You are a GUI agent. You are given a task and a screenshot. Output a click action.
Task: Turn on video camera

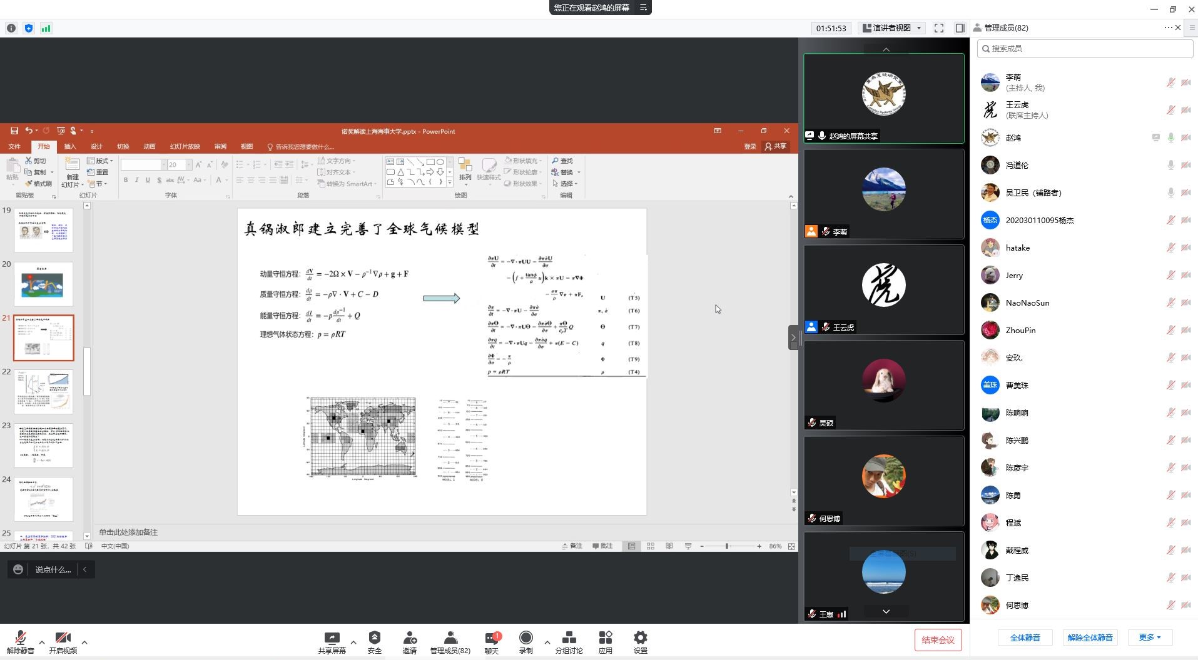pyautogui.click(x=63, y=638)
